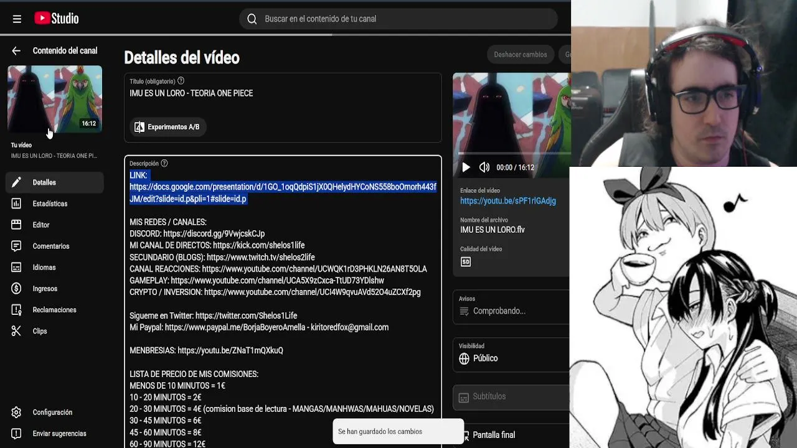This screenshot has height=448, width=797.
Task: Click the description help question mark icon
Action: [164, 163]
